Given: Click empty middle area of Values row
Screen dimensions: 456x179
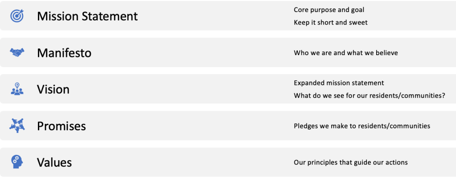Looking at the screenshot, I should tap(192, 163).
